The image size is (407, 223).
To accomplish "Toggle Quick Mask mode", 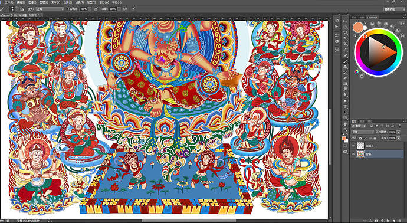I will point(345,146).
